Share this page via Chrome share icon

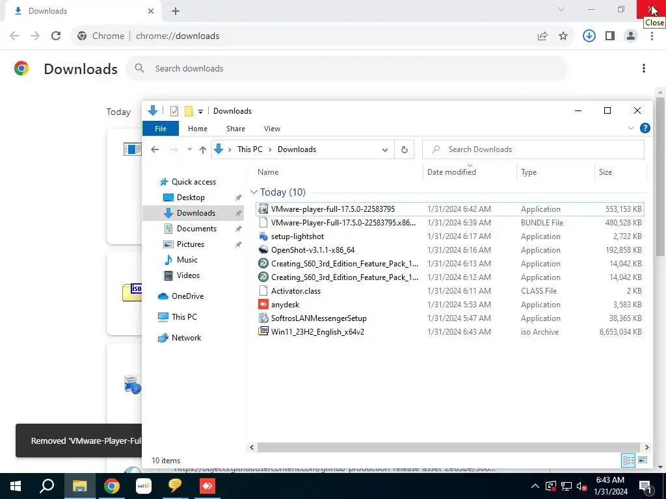point(542,36)
